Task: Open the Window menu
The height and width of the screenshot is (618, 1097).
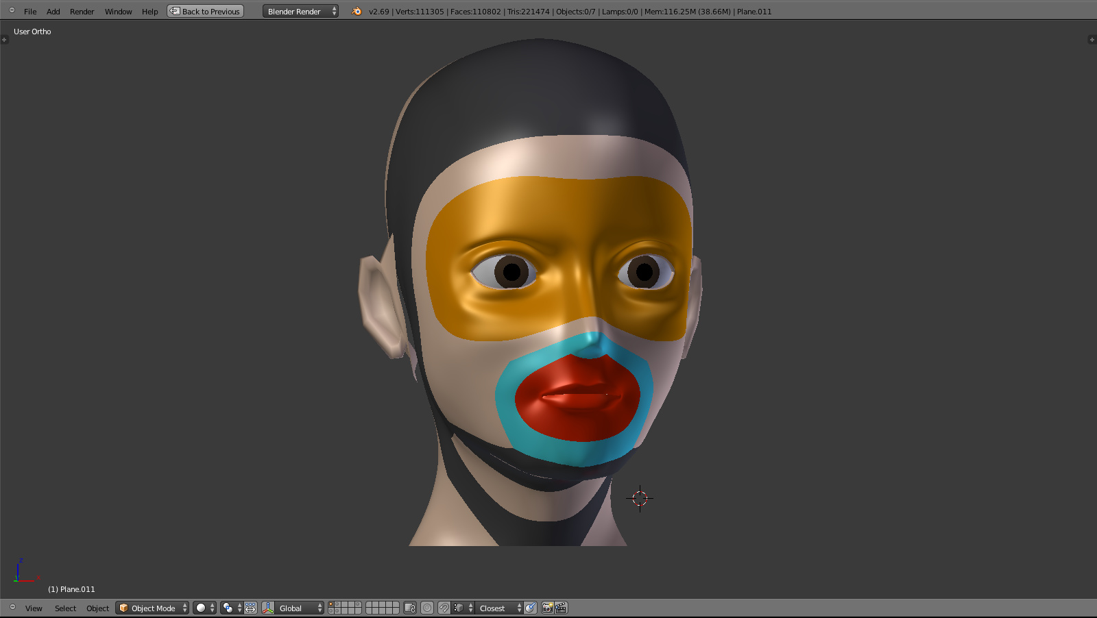Action: tap(118, 12)
